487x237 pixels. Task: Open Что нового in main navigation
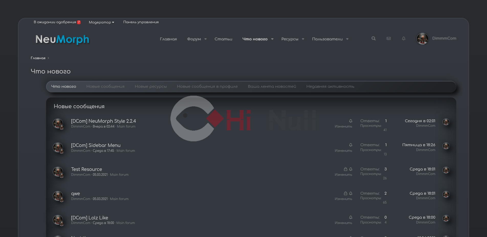255,39
